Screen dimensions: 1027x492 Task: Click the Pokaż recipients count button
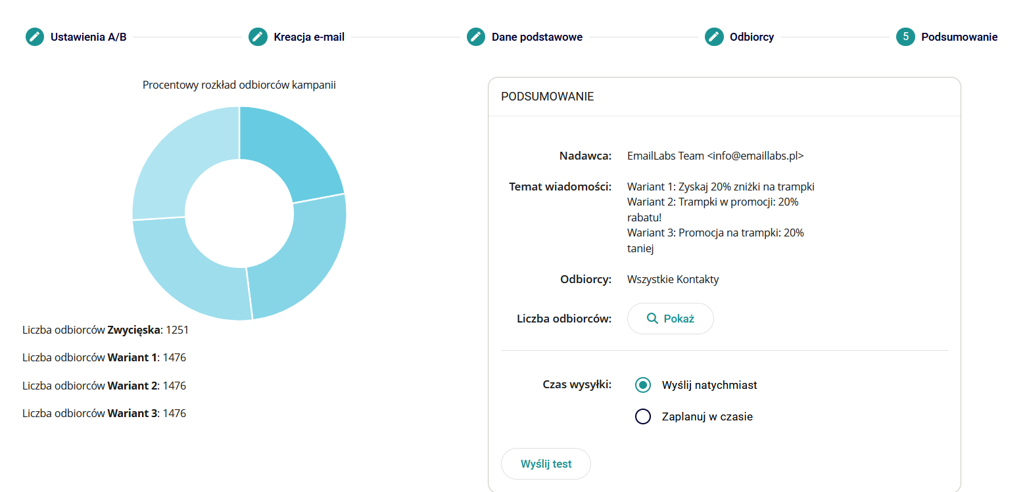coord(670,319)
